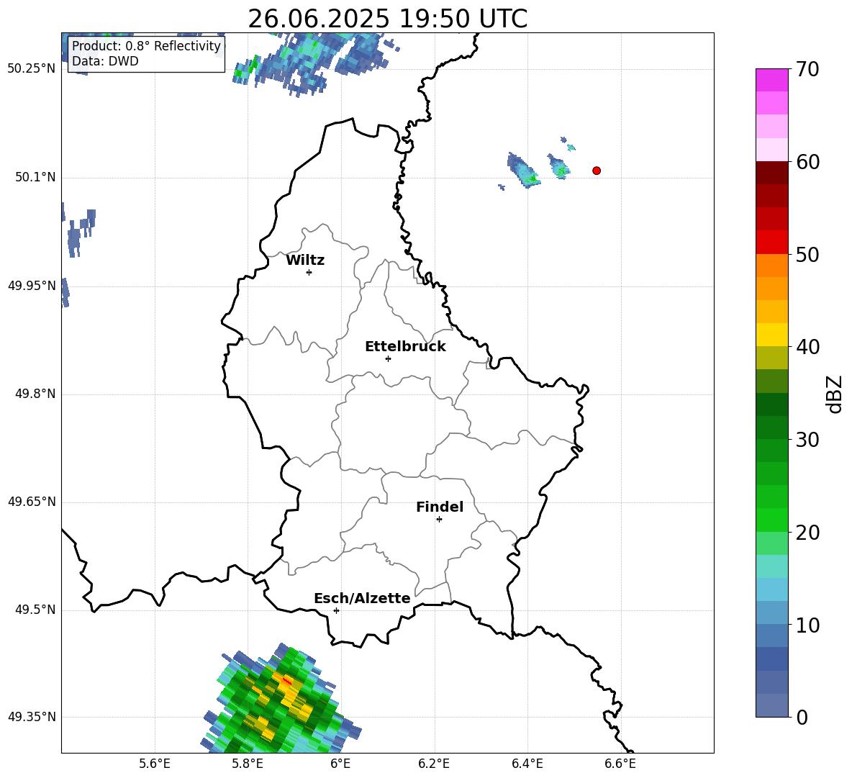
Task: Click the light blue swatch between 10 and 20
Action: click(x=771, y=589)
